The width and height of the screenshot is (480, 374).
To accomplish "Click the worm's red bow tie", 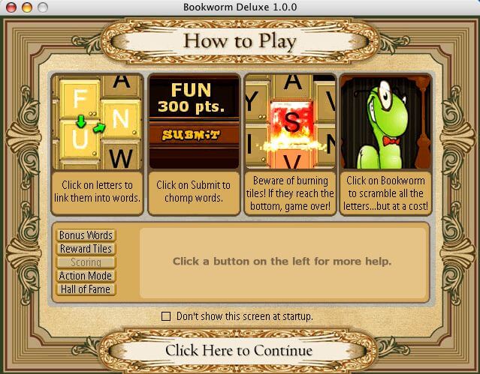I will coord(391,141).
